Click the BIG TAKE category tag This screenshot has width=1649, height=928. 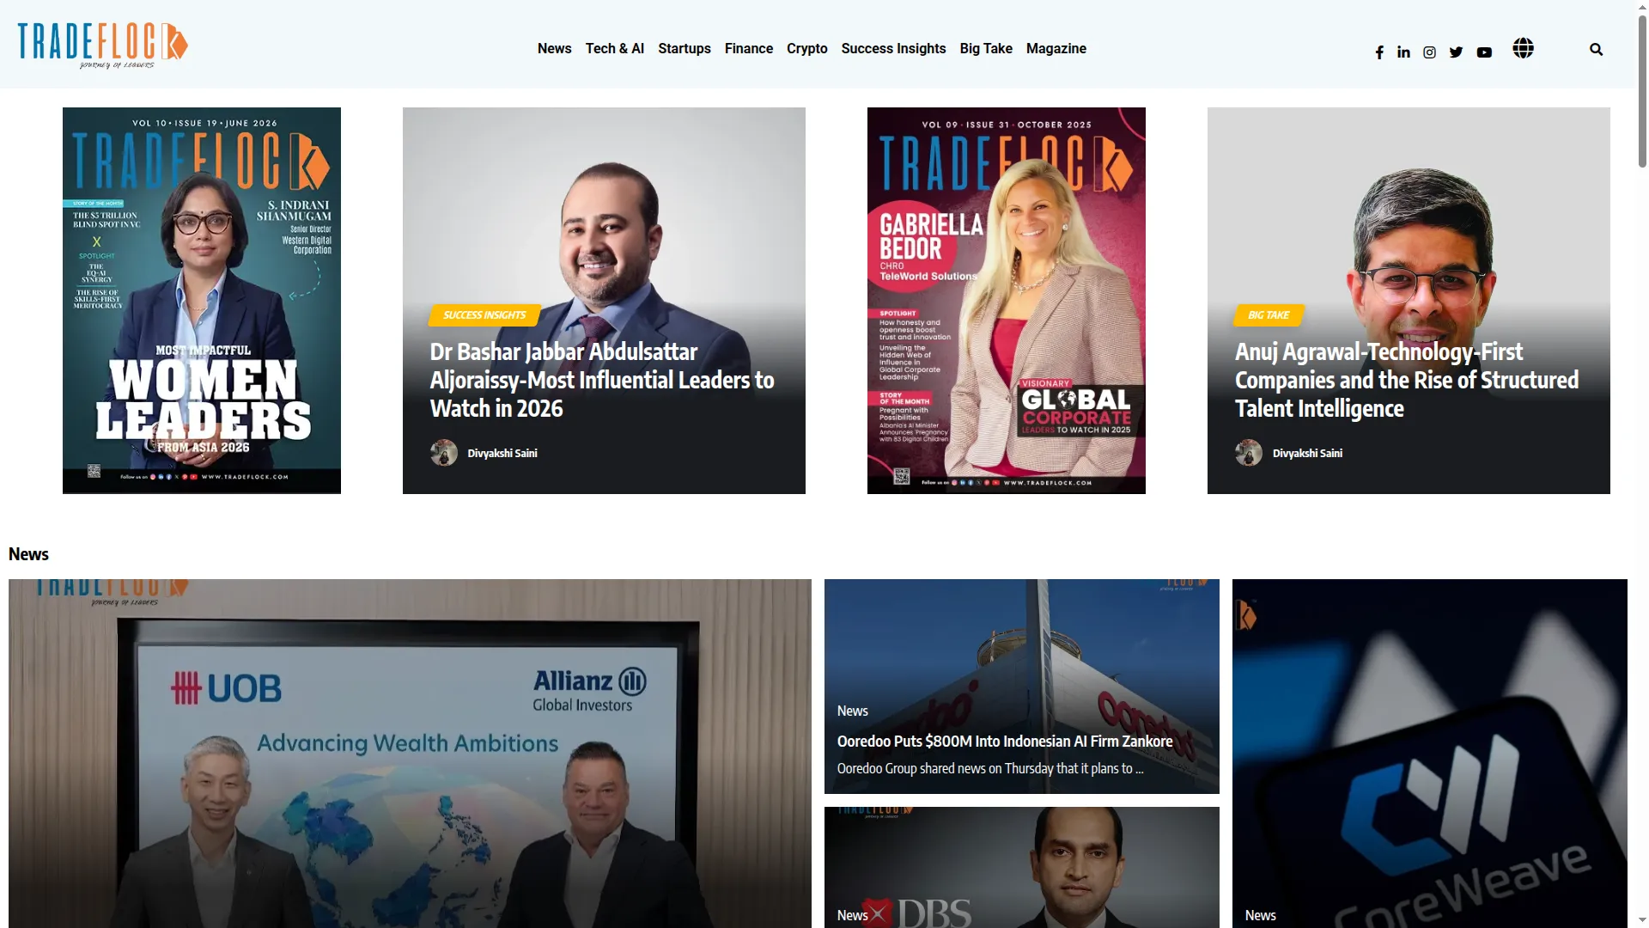[1269, 315]
